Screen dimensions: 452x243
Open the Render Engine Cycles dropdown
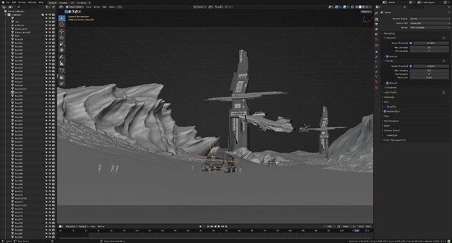pos(429,18)
